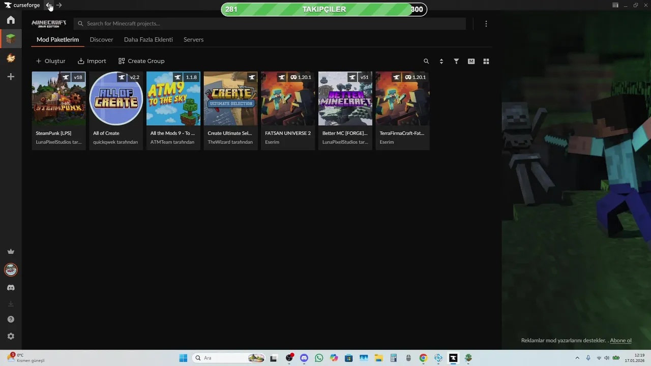Search modpacks using magnifier icon in toolbar
Viewport: 651px width, 366px height.
[426, 61]
